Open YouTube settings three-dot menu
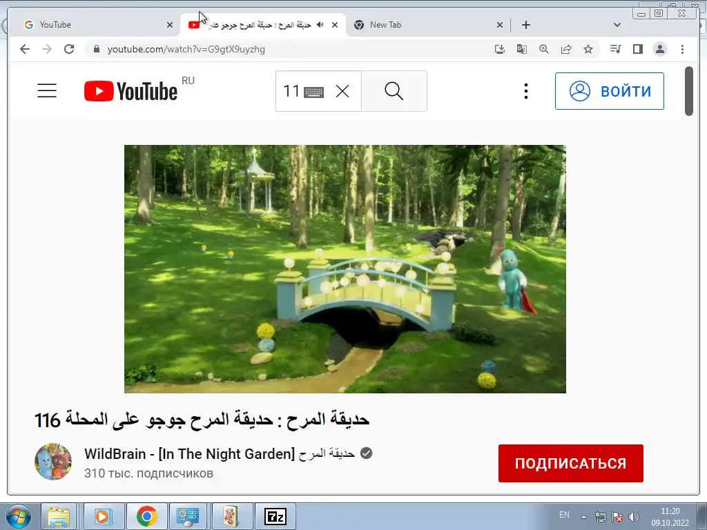This screenshot has width=707, height=530. coord(525,91)
